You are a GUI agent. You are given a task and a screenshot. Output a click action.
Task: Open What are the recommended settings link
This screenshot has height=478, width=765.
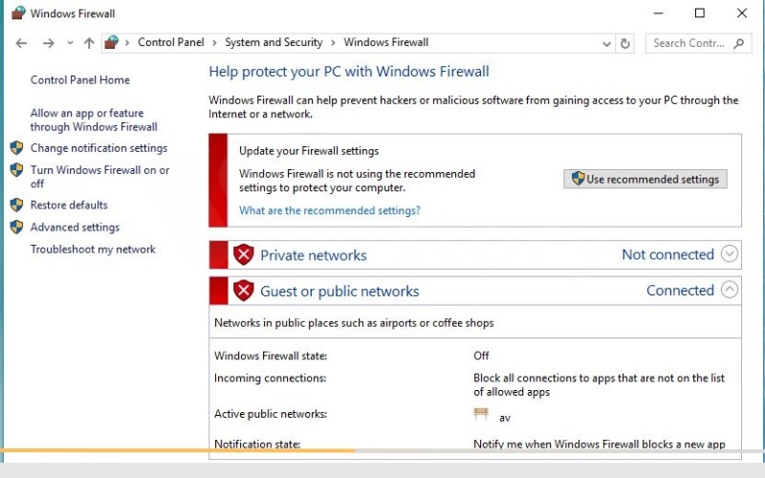pyautogui.click(x=329, y=210)
